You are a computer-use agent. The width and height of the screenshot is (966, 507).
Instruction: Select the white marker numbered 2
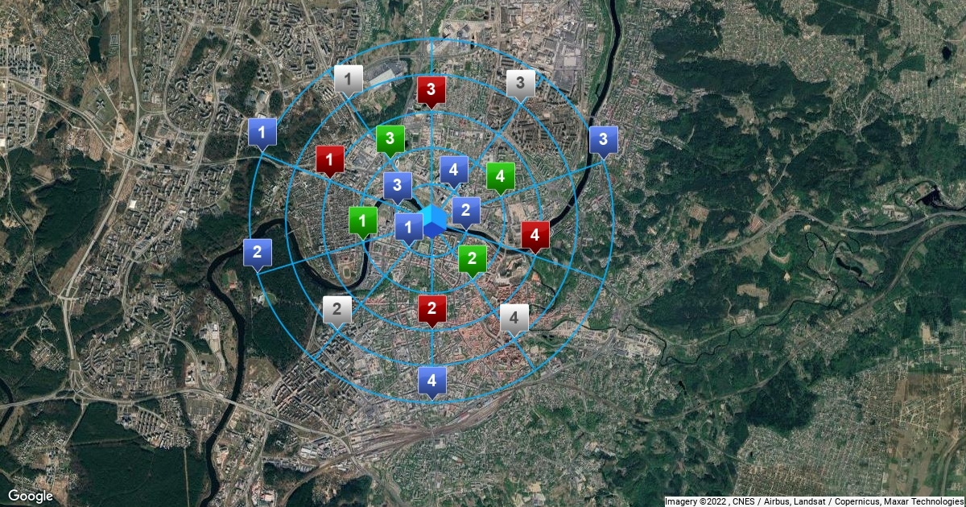point(337,308)
